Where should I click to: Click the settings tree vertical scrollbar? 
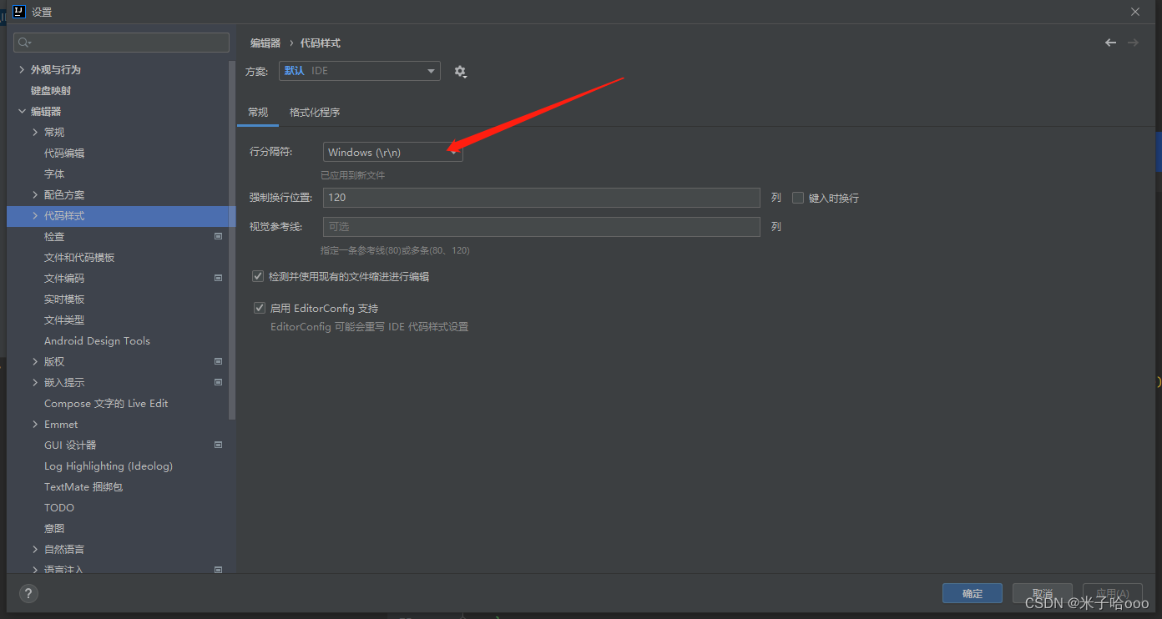[232, 239]
